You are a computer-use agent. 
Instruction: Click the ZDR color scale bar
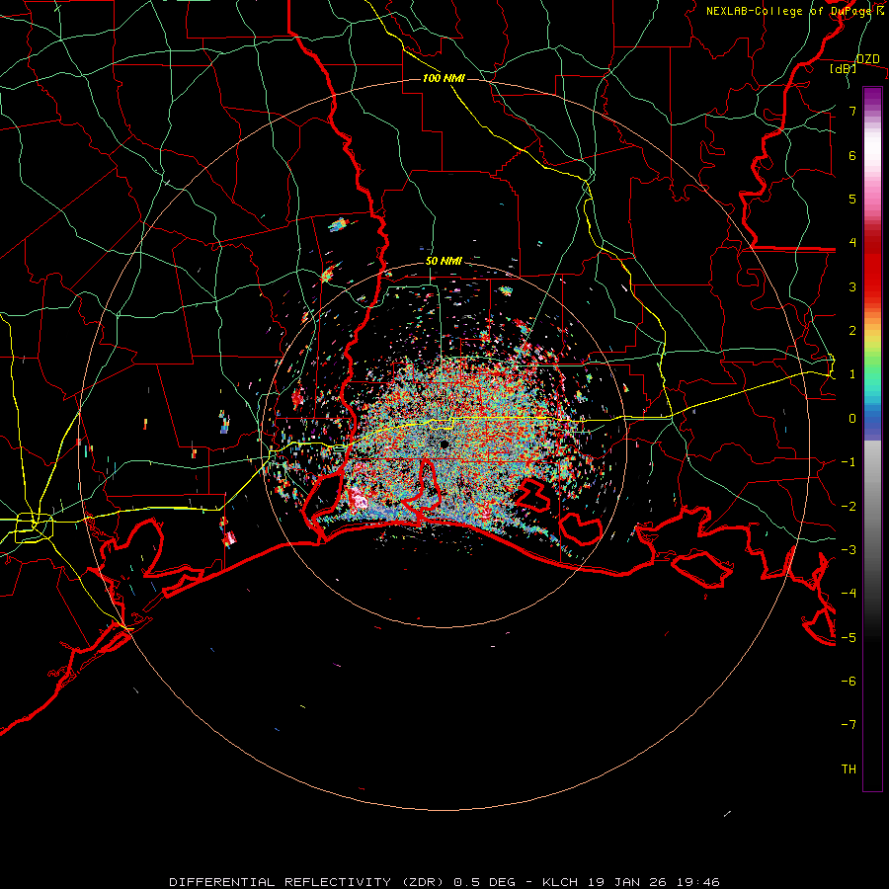click(x=872, y=439)
